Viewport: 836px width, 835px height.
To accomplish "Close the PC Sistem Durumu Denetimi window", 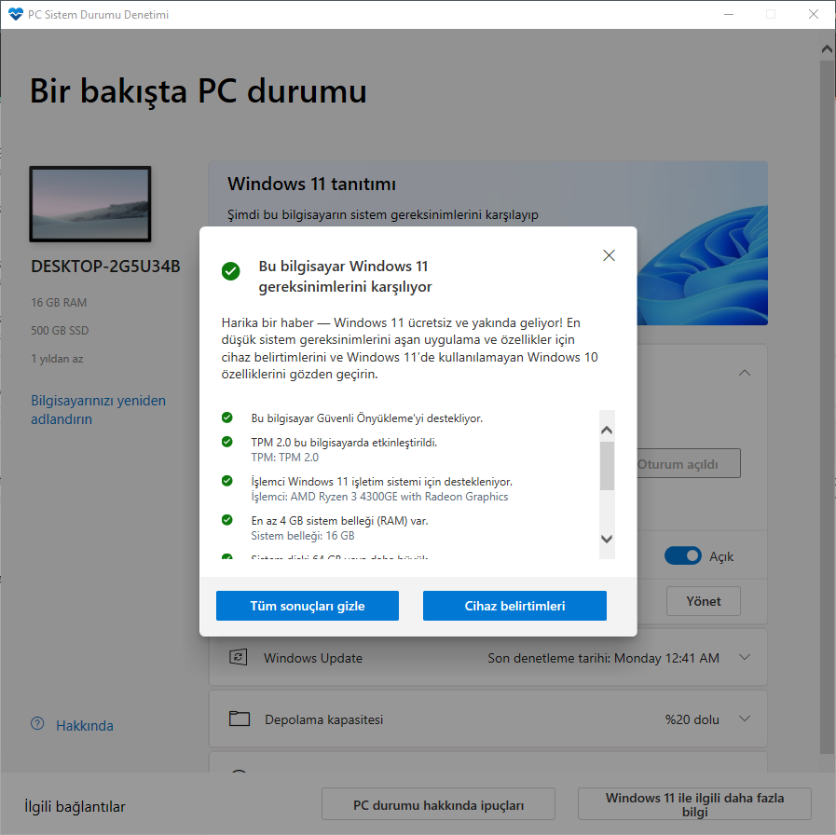I will 814,14.
